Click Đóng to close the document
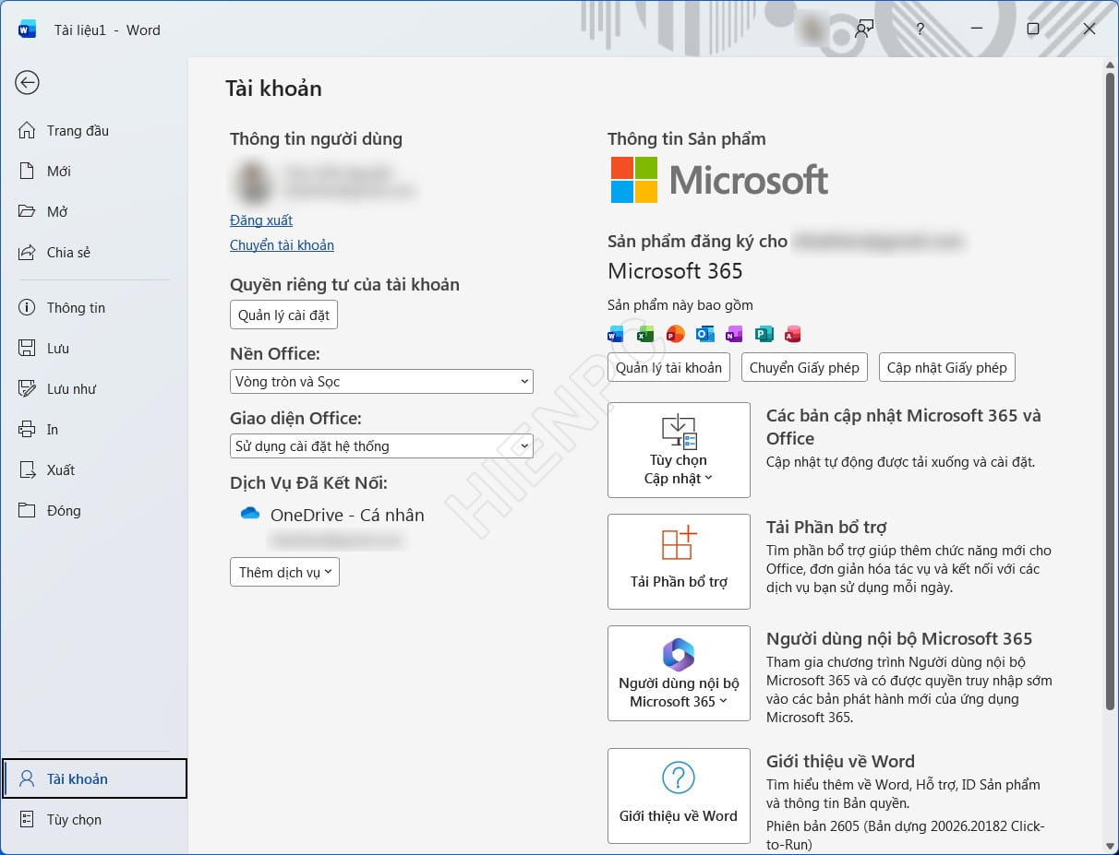Screen dimensions: 1119x855 (93, 510)
